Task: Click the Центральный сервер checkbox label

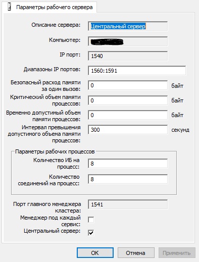Action: pyautogui.click(x=52, y=231)
